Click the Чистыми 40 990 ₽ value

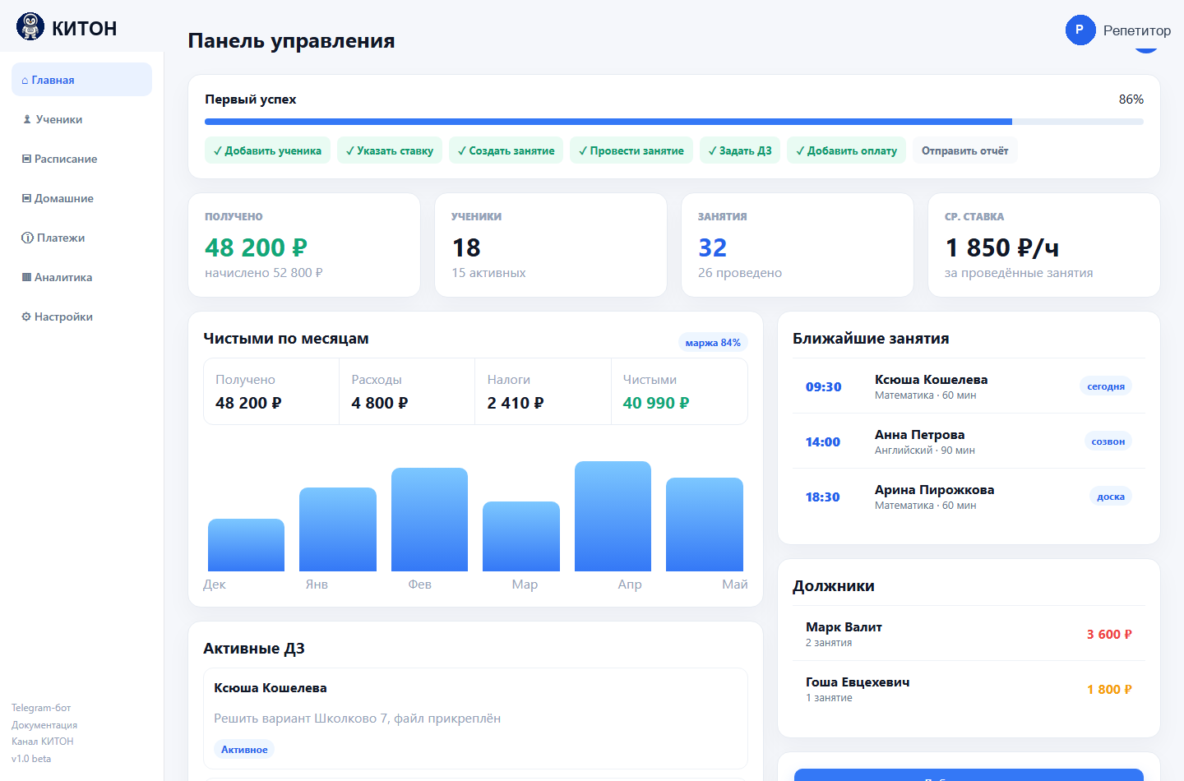coord(656,403)
